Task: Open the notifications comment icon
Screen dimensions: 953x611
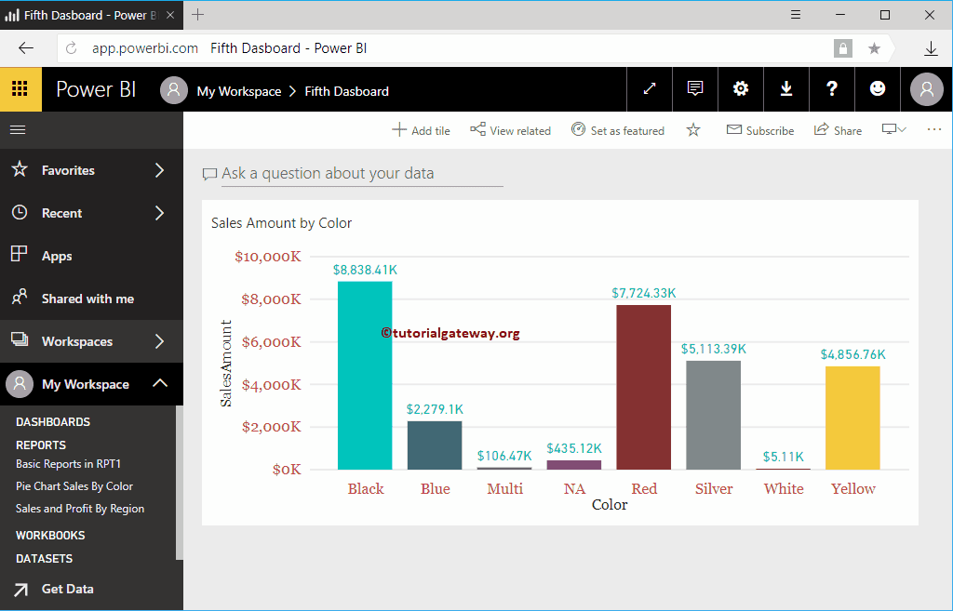Action: point(695,89)
